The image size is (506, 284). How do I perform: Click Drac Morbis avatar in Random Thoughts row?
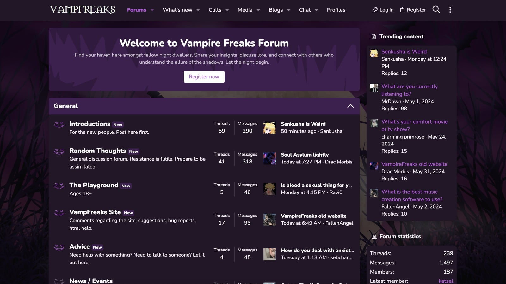click(x=269, y=158)
